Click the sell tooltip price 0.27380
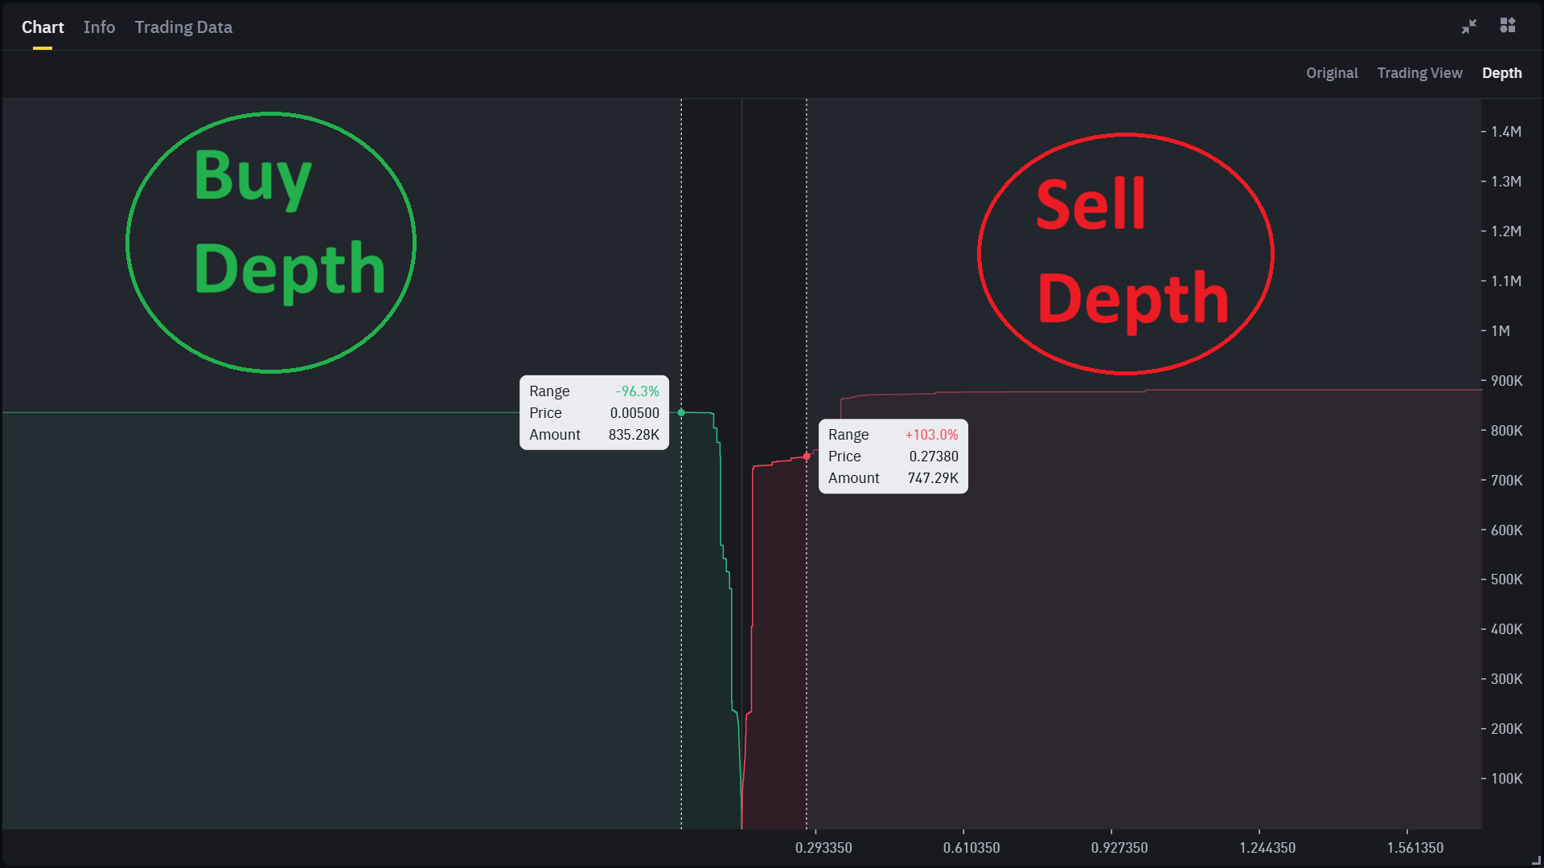This screenshot has height=868, width=1544. [x=934, y=457]
